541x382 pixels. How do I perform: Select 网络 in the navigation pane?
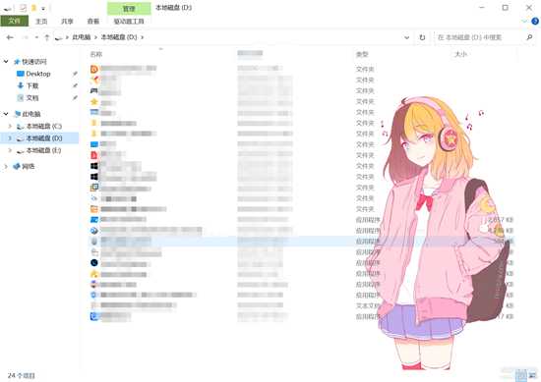(x=29, y=166)
